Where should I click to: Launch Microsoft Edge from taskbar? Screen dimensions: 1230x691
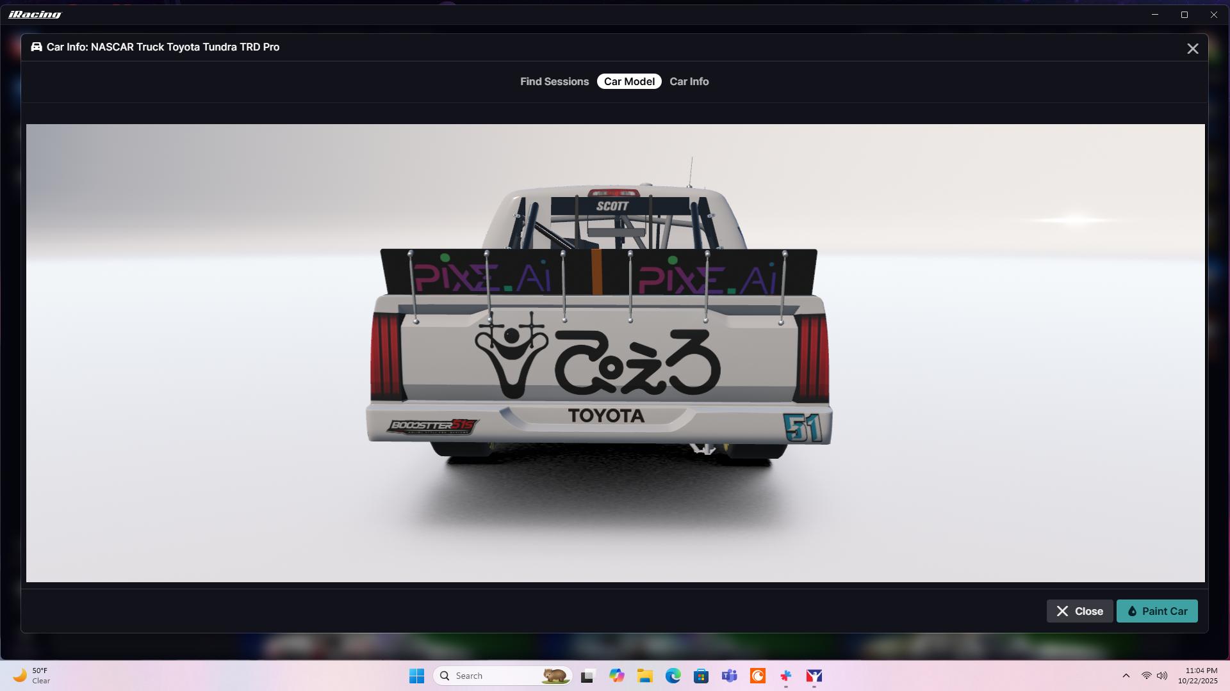pos(673,676)
